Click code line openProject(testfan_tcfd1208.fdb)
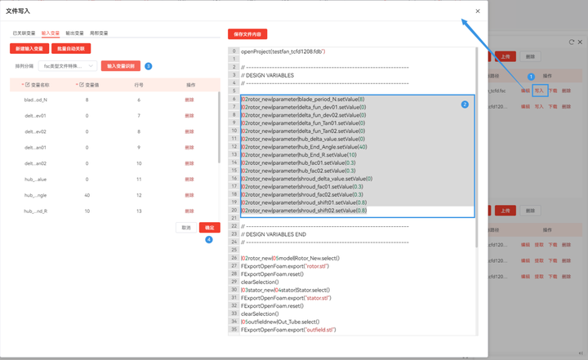Viewport: 588px width, 360px height. (x=283, y=51)
